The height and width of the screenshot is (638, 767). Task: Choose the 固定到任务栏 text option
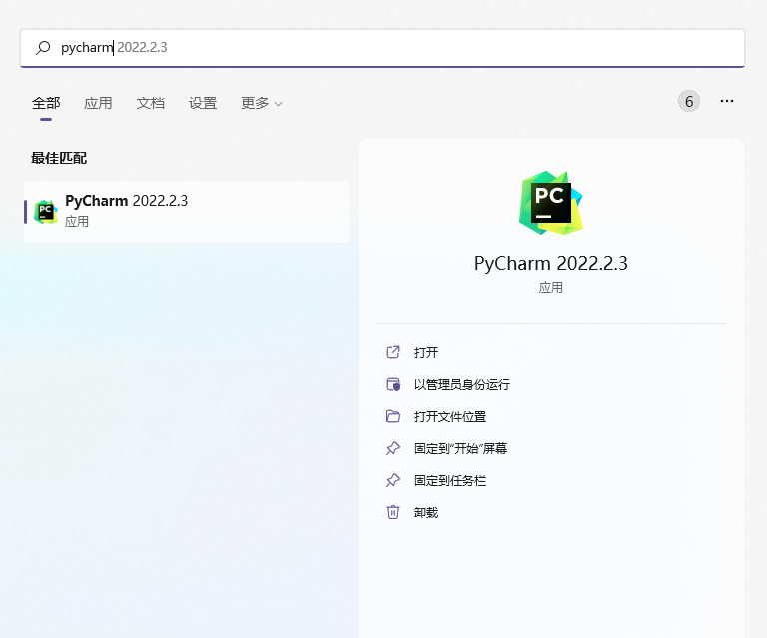click(450, 480)
